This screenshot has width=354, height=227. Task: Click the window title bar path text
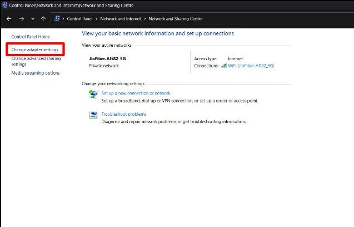[x=71, y=5]
